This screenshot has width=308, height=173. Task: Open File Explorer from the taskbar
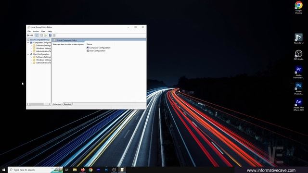[75, 170]
